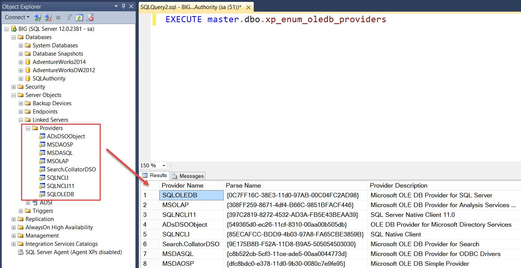Screen dimensions: 521x268
Task: Click the ADsDSOObject provider icon
Action: pyautogui.click(x=42, y=136)
